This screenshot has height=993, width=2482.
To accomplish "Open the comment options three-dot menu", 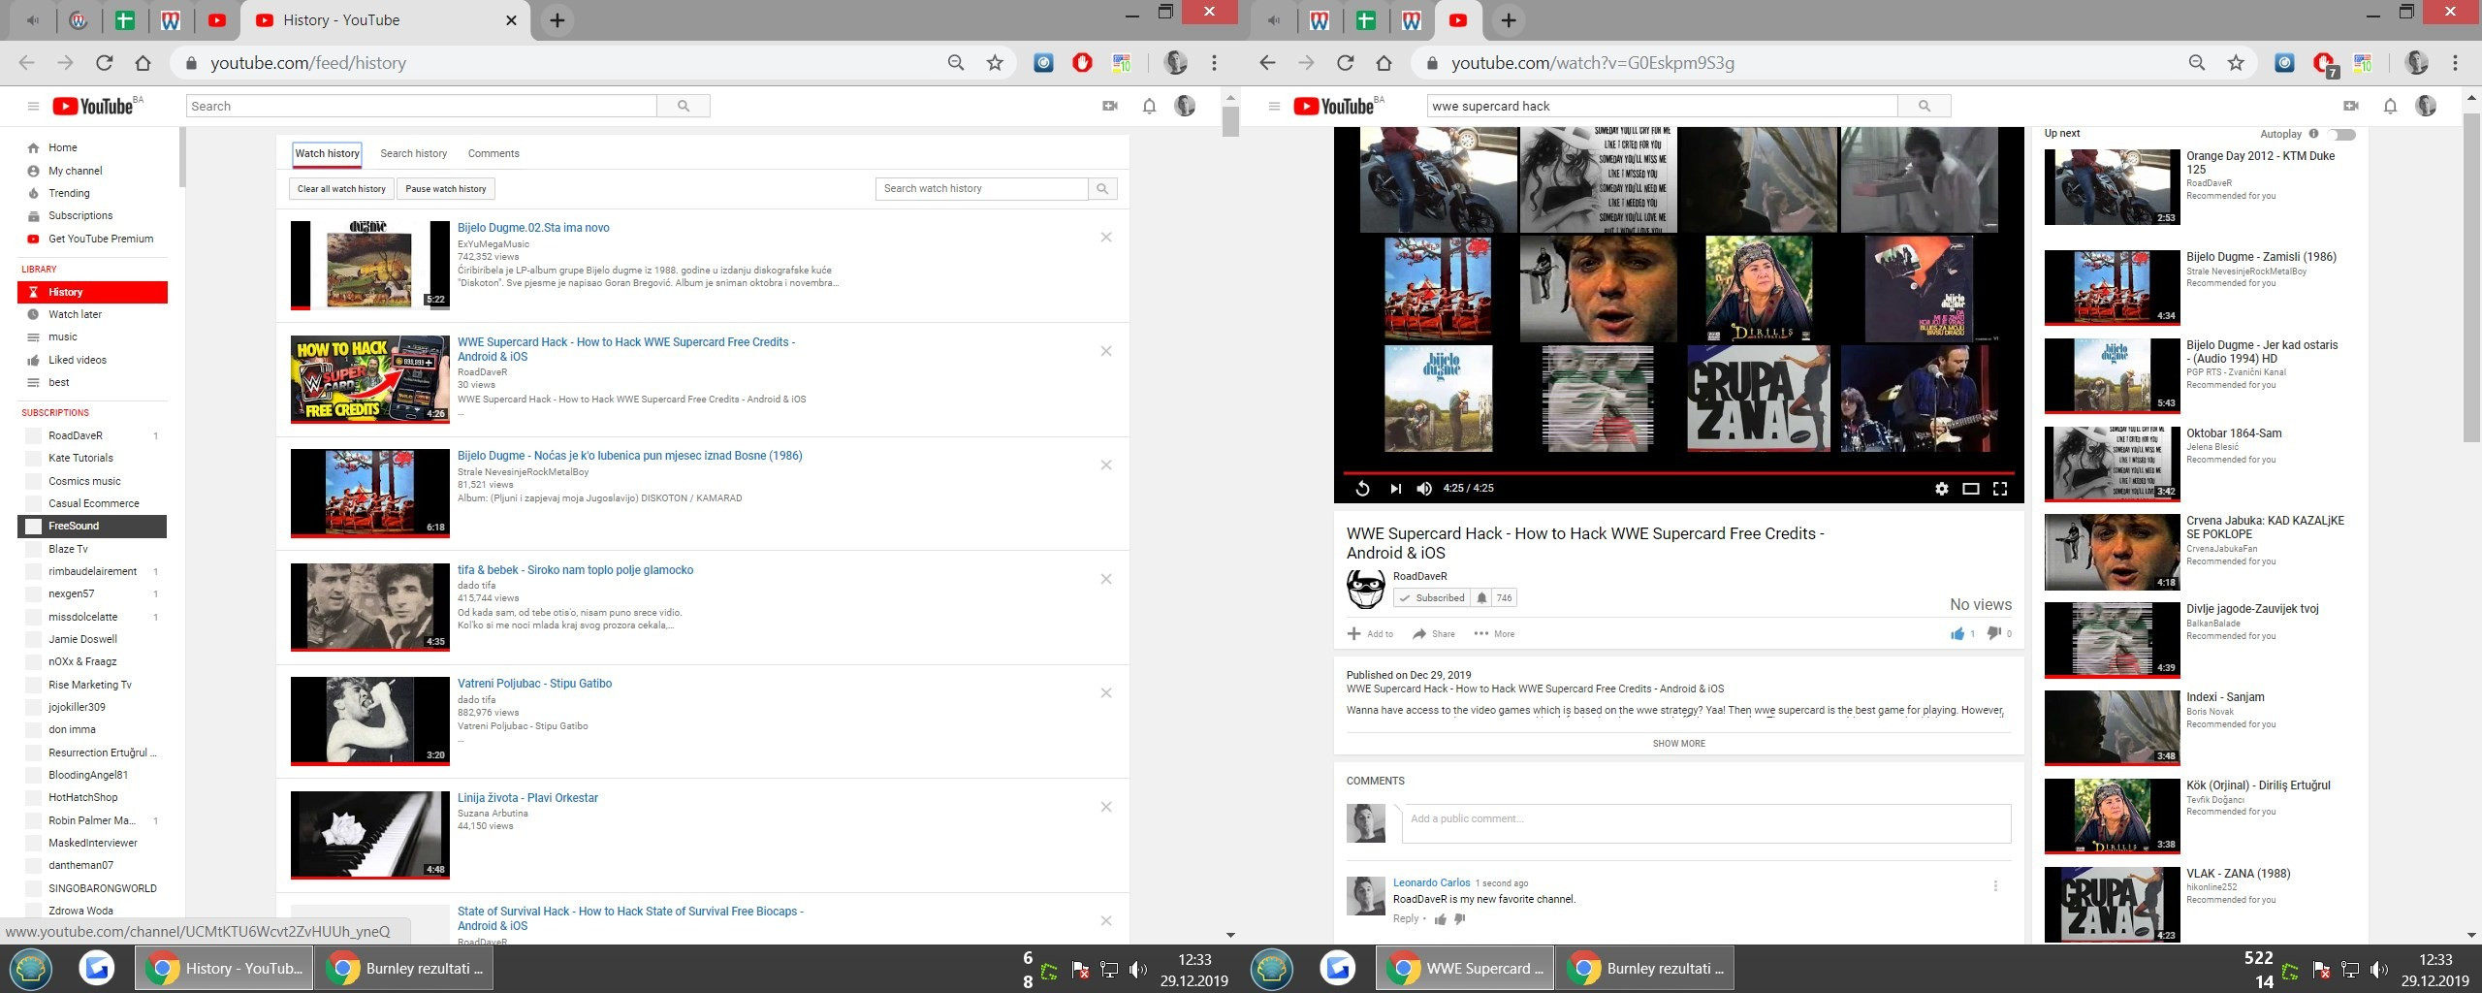I will [1994, 886].
